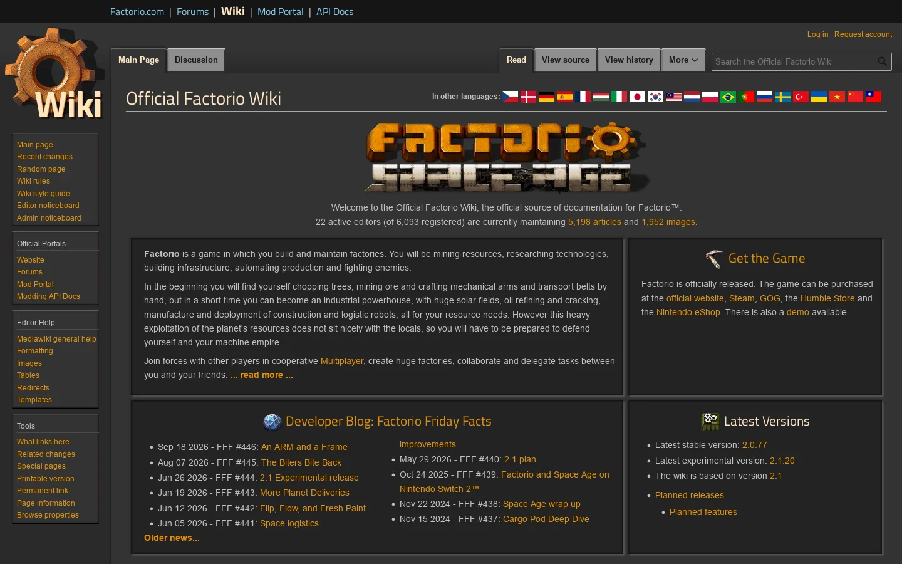Open the View source tab
Image resolution: width=902 pixels, height=564 pixels.
[x=566, y=60]
